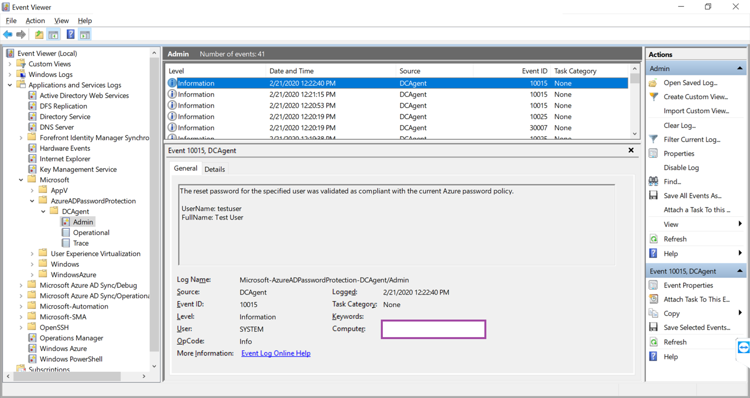Click the TeamViewer side panel icon
750x398 pixels.
[743, 348]
